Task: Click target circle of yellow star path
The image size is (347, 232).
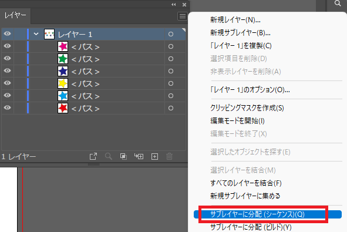Action: (171, 83)
